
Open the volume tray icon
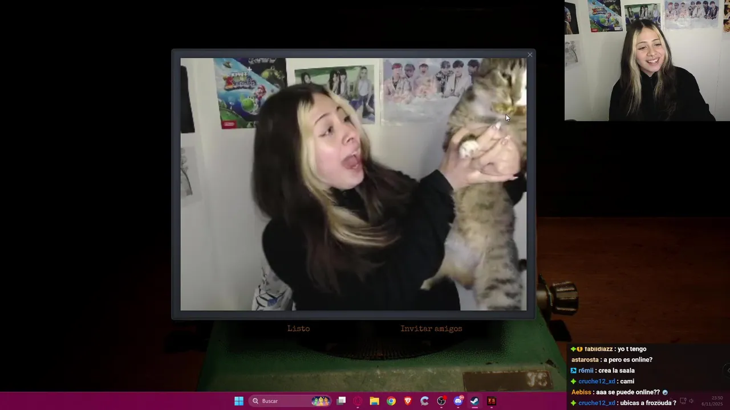click(x=691, y=401)
